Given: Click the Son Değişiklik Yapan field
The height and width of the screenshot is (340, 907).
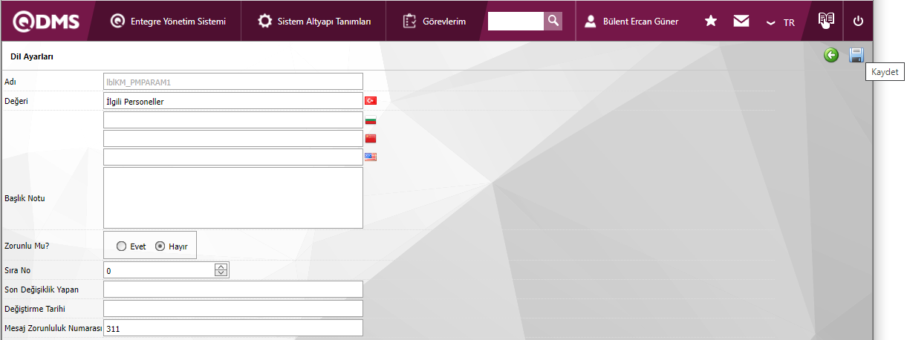Looking at the screenshot, I should (x=233, y=290).
